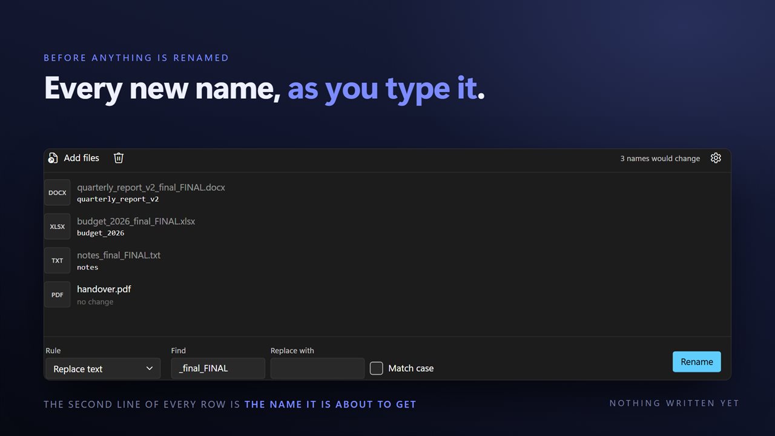Click the TXT file type icon
This screenshot has height=436, width=775.
58,260
